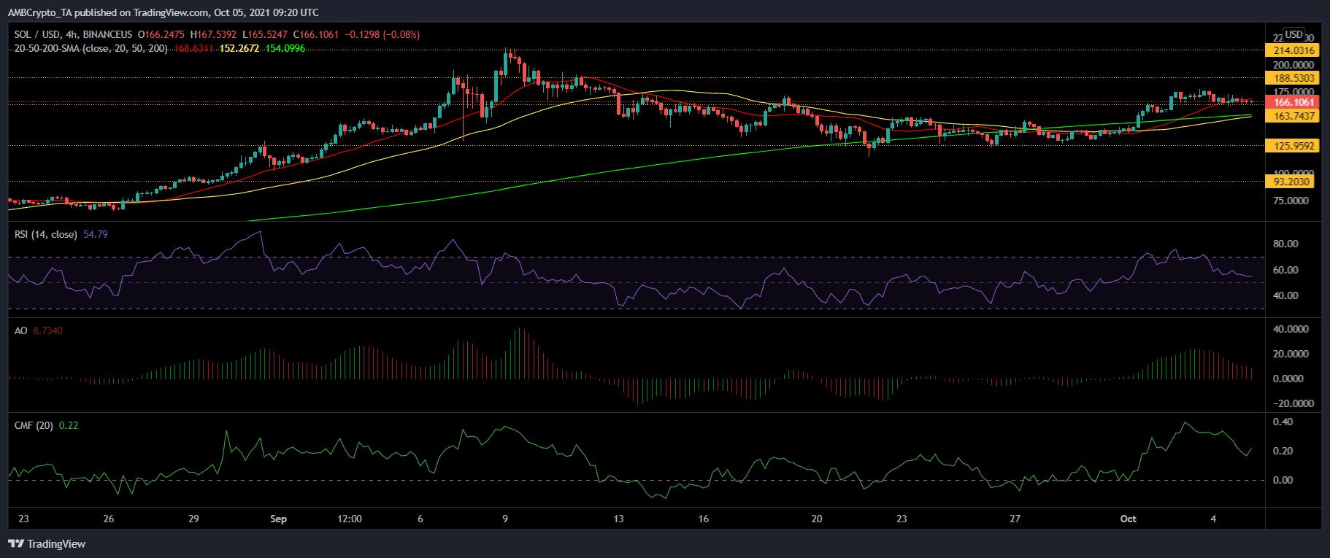This screenshot has width=1330, height=558.
Task: Click the TradingView logo at the bottom
Action: [47, 544]
